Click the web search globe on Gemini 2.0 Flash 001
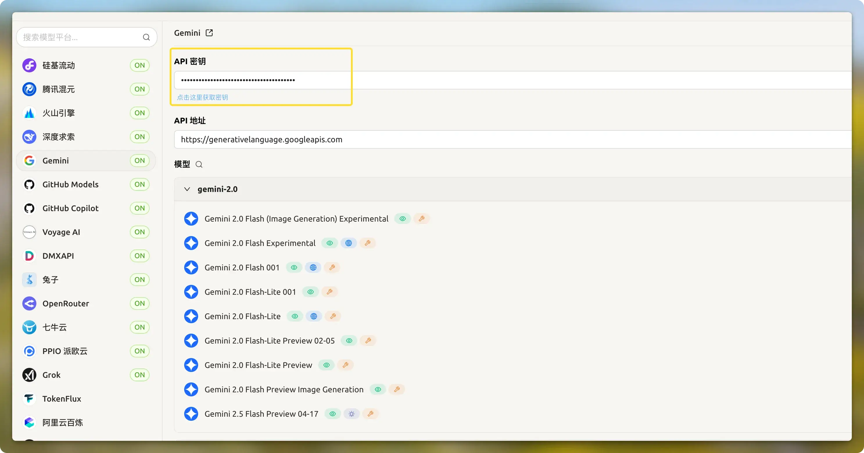This screenshot has height=453, width=864. tap(313, 267)
